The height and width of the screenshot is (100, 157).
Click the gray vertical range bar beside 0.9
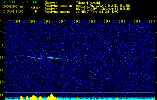coord(5,58)
